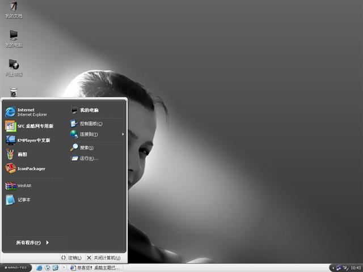Click the 画图 paintbrush cup icon
Viewport: 363px width, 272px height.
pos(10,154)
